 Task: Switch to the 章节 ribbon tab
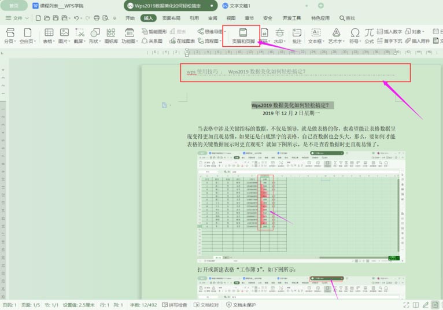click(x=249, y=18)
